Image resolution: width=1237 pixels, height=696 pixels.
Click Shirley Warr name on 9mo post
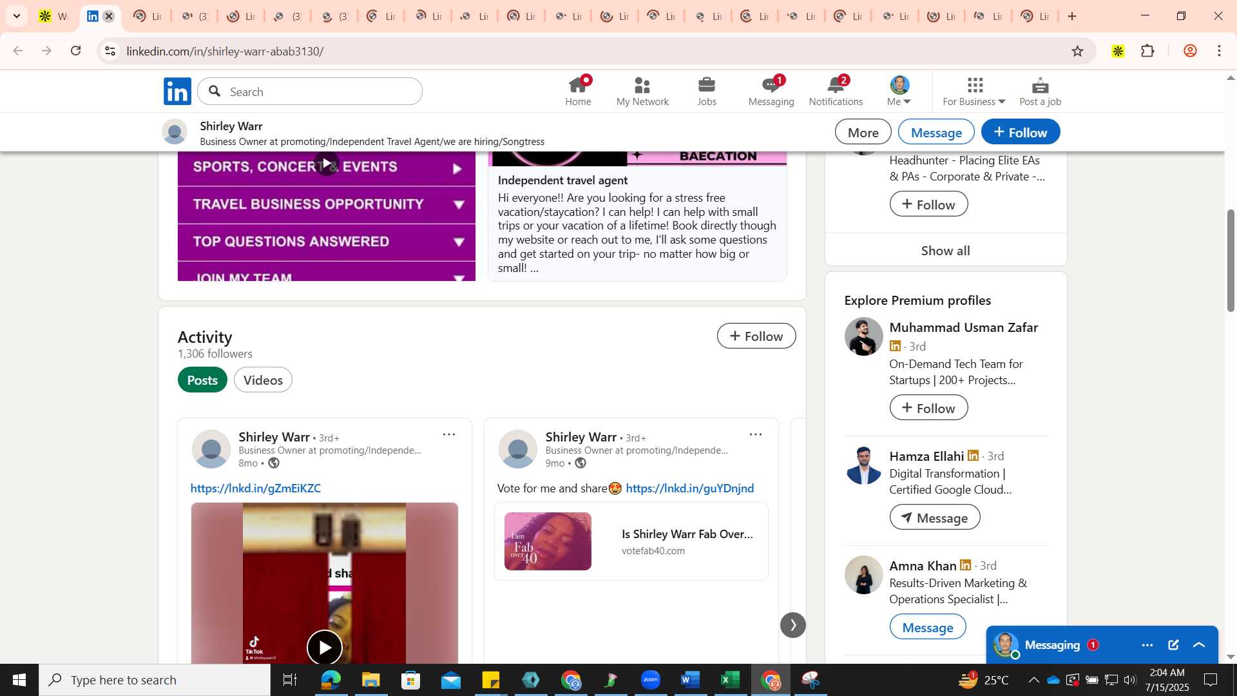580,438
